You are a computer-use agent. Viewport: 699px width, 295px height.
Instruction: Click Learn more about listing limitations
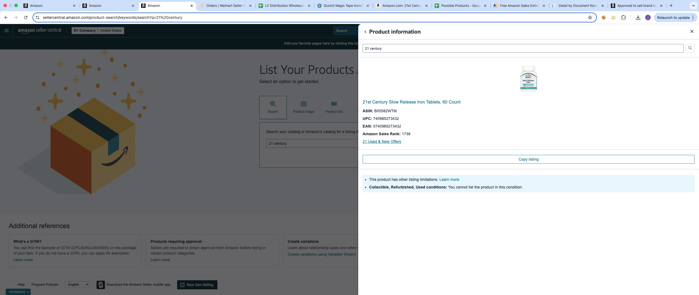(449, 179)
